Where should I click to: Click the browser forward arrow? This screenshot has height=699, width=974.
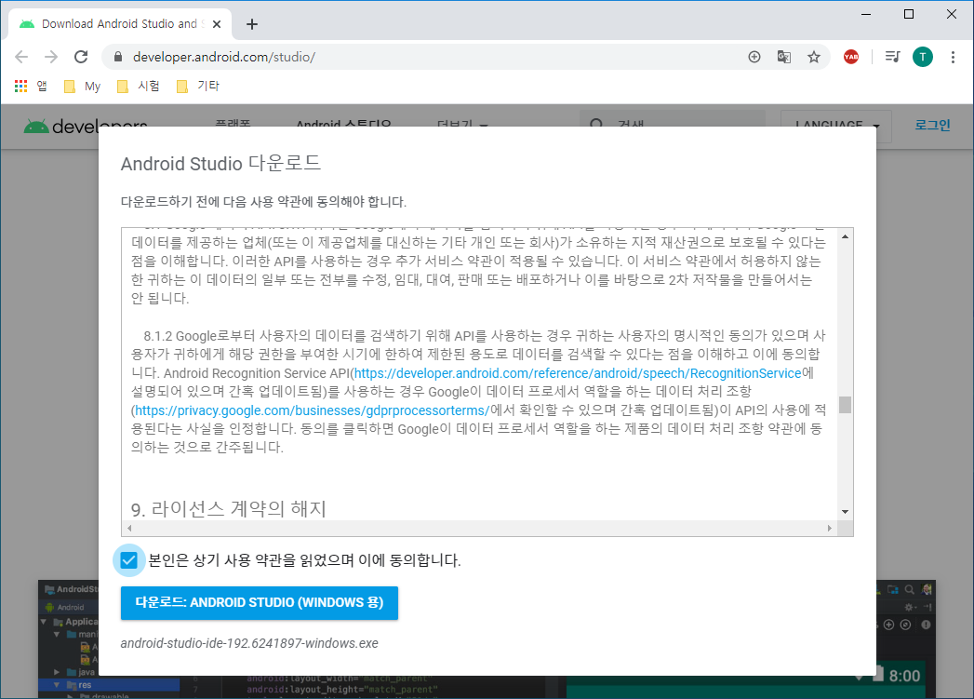click(51, 57)
